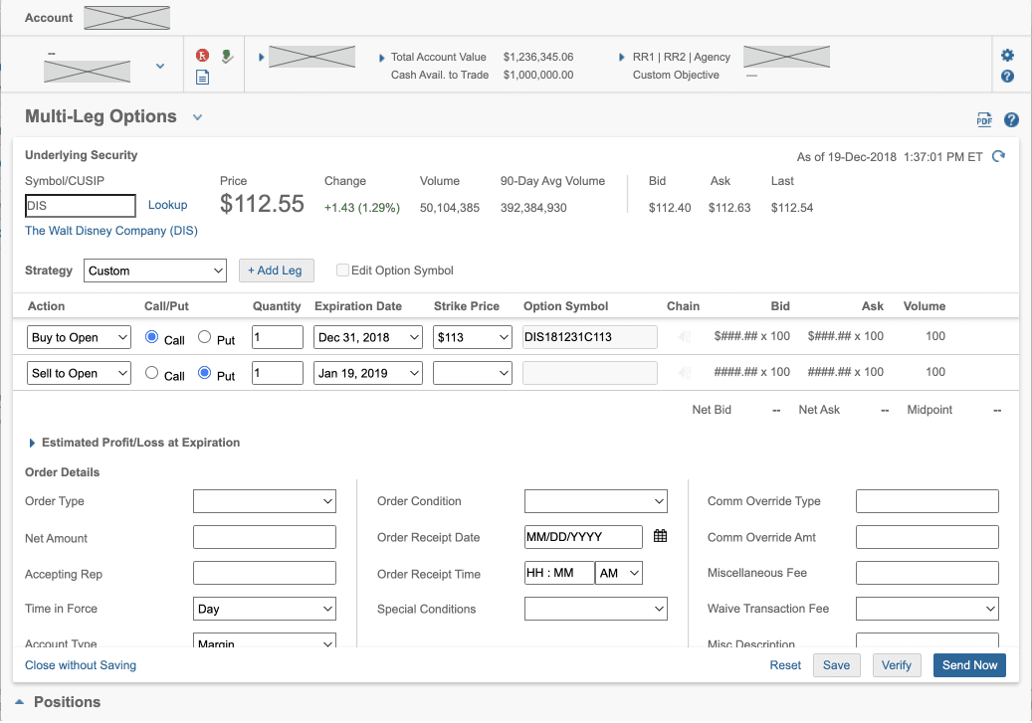
Task: Click the empty option symbol field in second leg
Action: coord(590,373)
